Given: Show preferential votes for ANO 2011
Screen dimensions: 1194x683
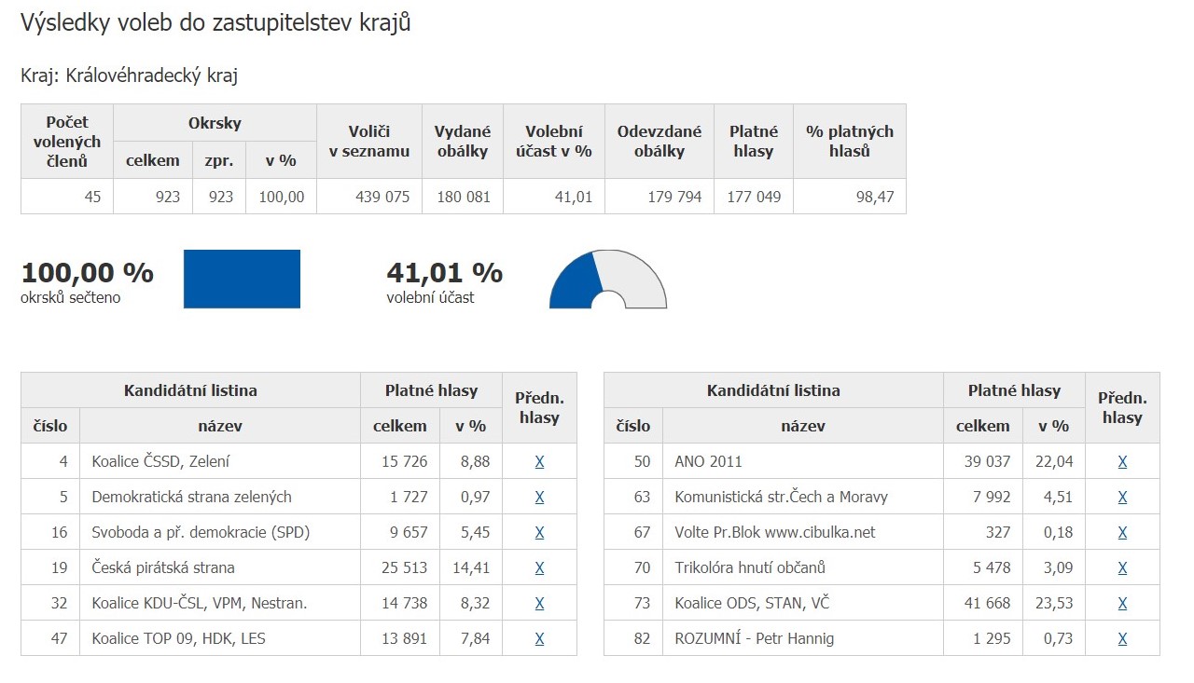Looking at the screenshot, I should pos(1122,461).
